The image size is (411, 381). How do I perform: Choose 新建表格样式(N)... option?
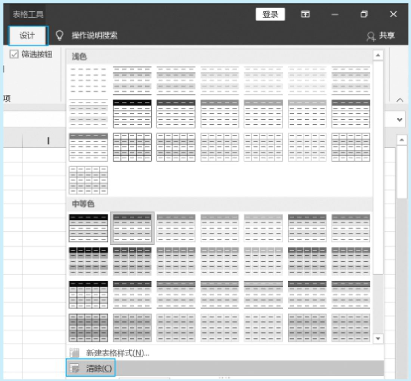coord(117,353)
